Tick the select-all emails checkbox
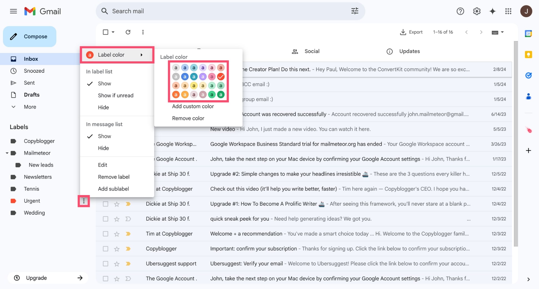The width and height of the screenshot is (539, 289). (x=106, y=32)
